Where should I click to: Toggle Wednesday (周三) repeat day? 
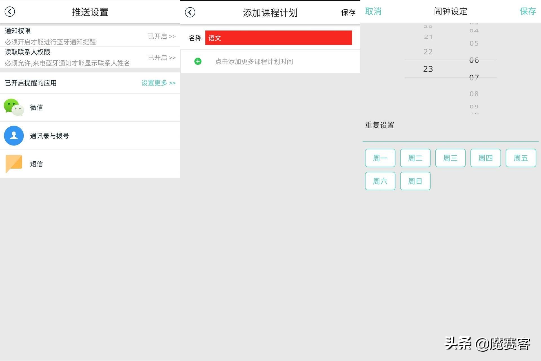point(450,158)
